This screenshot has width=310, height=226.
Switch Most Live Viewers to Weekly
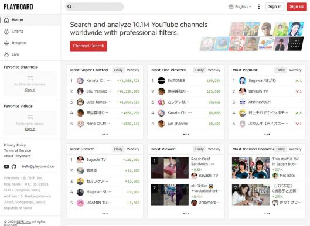(214, 70)
